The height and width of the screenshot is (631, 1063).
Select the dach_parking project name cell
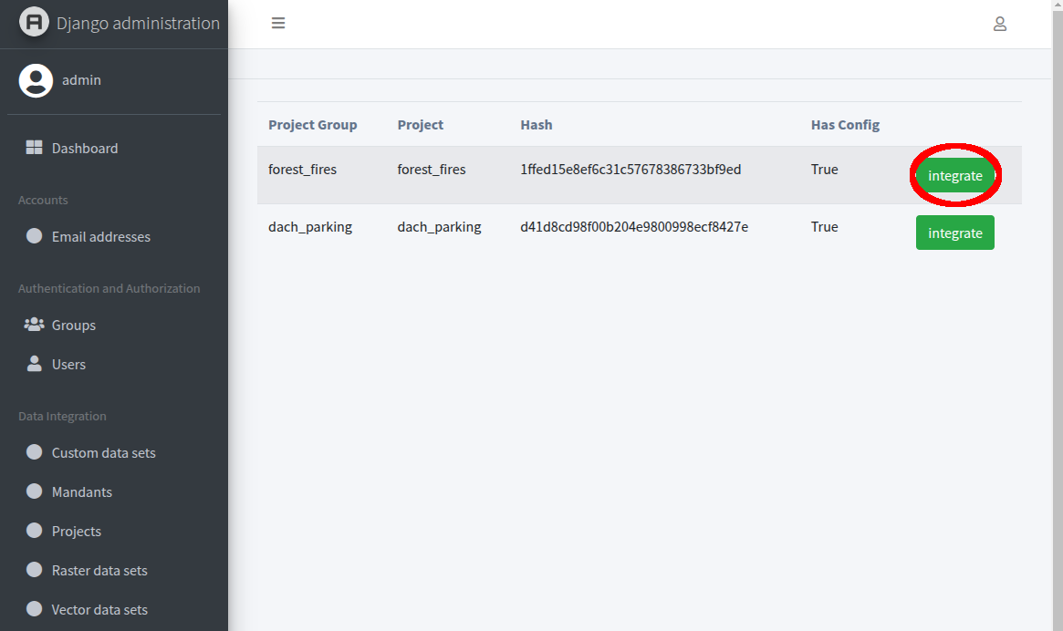pyautogui.click(x=439, y=227)
